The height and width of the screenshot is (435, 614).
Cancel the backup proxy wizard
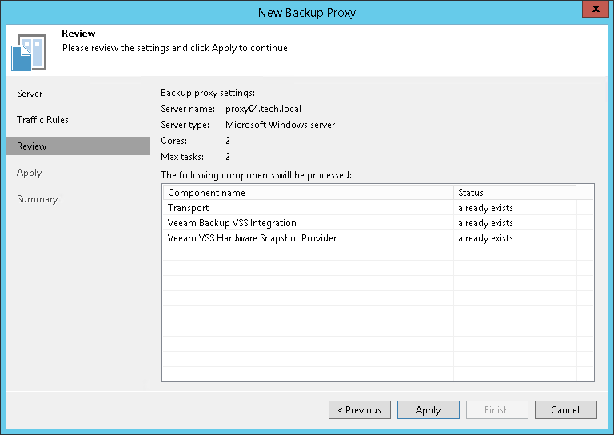[565, 410]
